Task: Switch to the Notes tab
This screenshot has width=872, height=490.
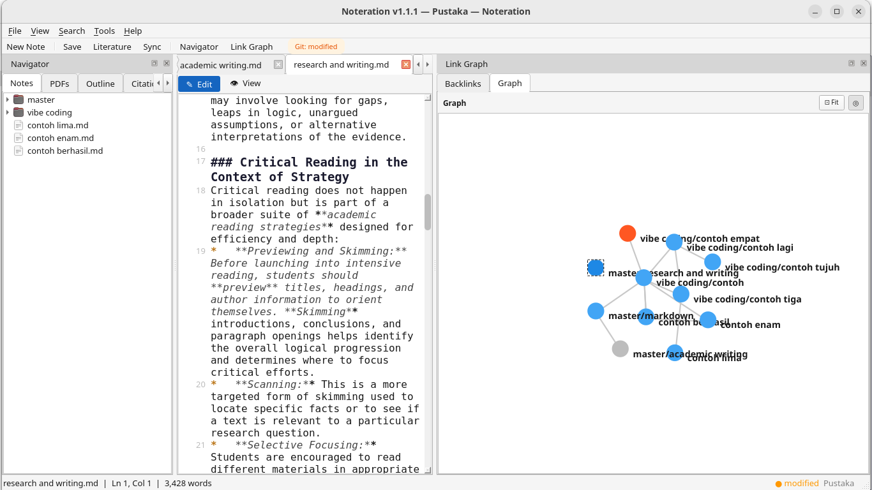Action: [x=22, y=83]
